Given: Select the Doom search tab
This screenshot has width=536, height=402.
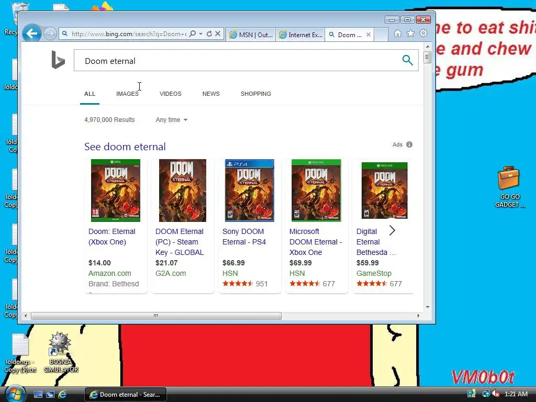Looking at the screenshot, I should pyautogui.click(x=345, y=35).
